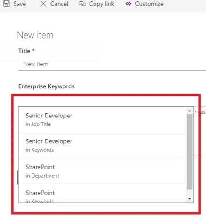
Task: Save the new item
Action: point(15,4)
